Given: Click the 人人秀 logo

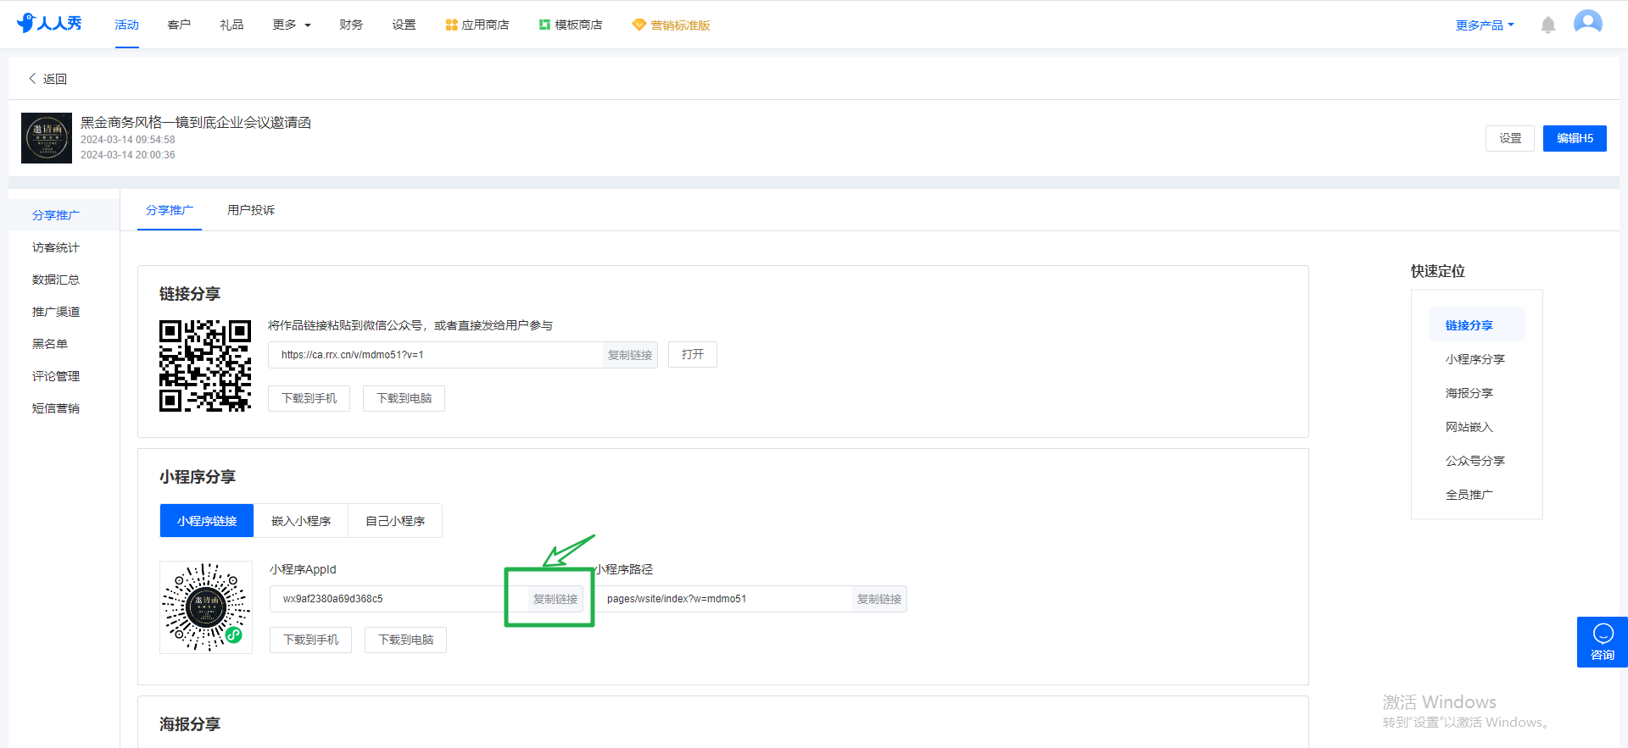Looking at the screenshot, I should (49, 24).
